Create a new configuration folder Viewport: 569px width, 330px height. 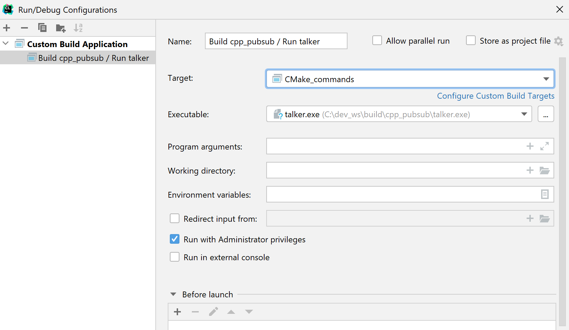tap(60, 28)
